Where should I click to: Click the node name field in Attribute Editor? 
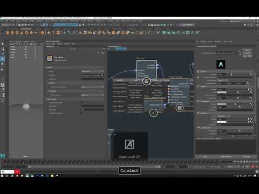pyautogui.click(x=226, y=53)
